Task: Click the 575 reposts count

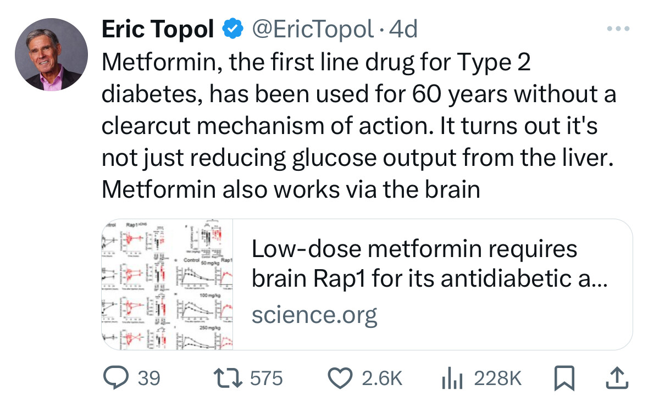Action: coord(267,378)
